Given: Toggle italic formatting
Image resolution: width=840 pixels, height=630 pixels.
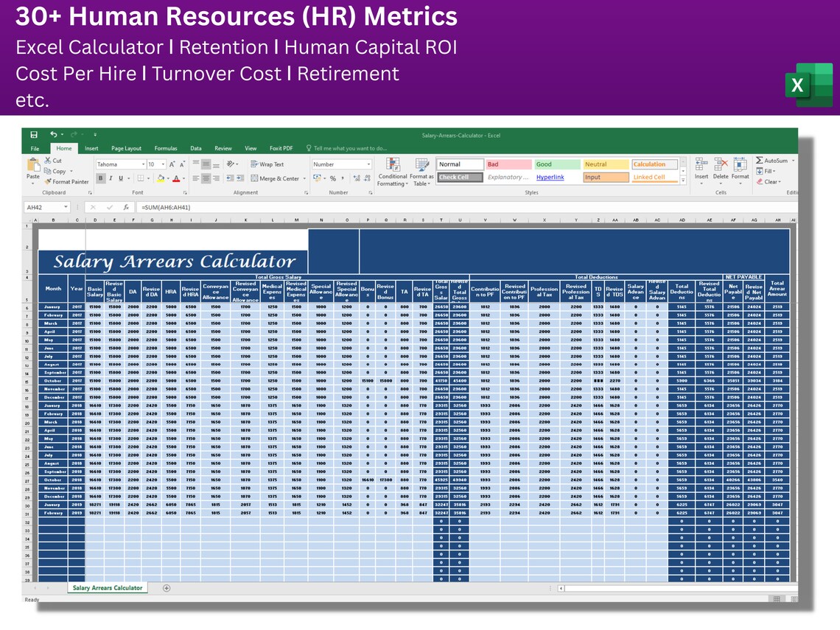Looking at the screenshot, I should click(109, 178).
